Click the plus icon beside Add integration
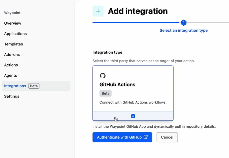This screenshot has height=158, width=229. click(x=98, y=11)
